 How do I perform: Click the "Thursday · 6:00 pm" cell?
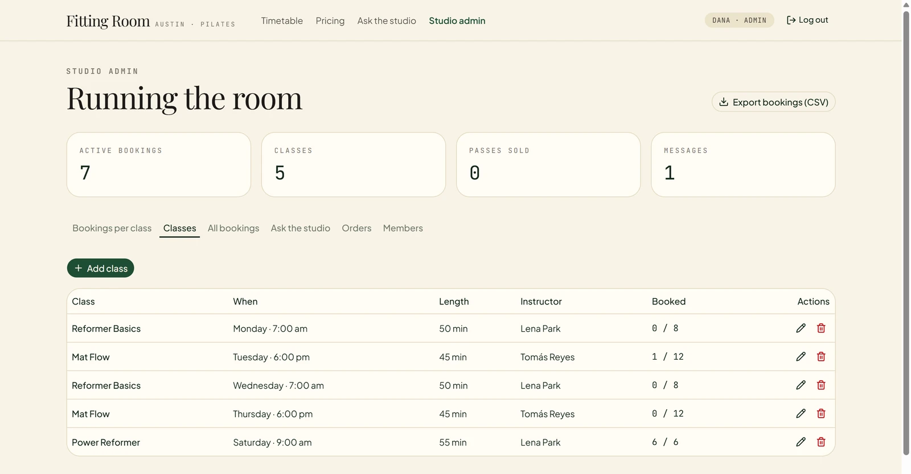click(x=273, y=414)
